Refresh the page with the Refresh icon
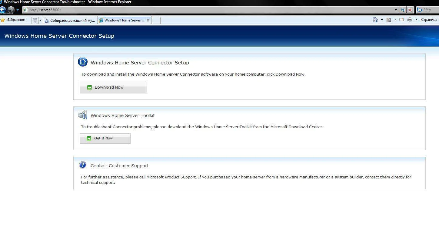 click(402, 10)
